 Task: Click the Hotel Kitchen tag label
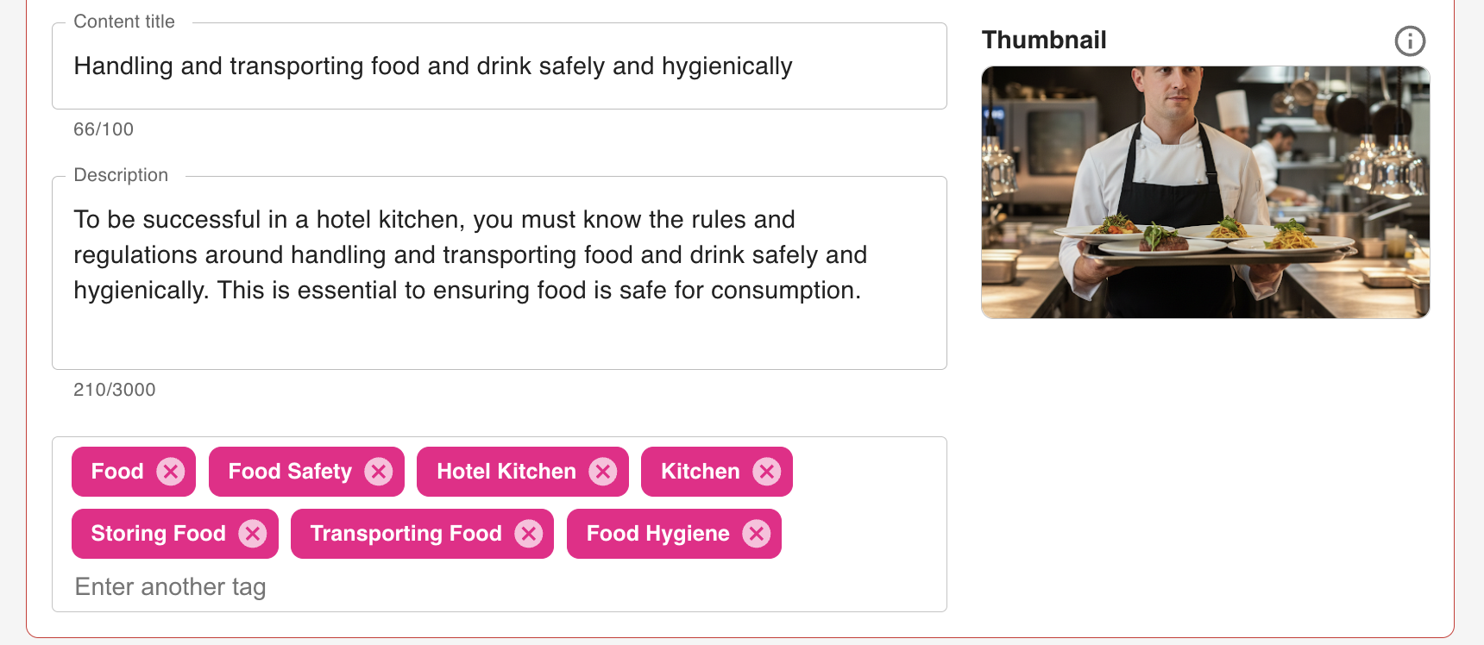click(506, 472)
